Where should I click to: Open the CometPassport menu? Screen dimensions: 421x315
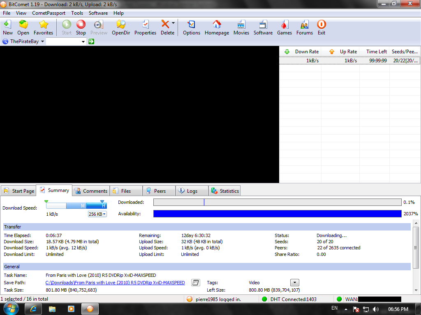(49, 13)
